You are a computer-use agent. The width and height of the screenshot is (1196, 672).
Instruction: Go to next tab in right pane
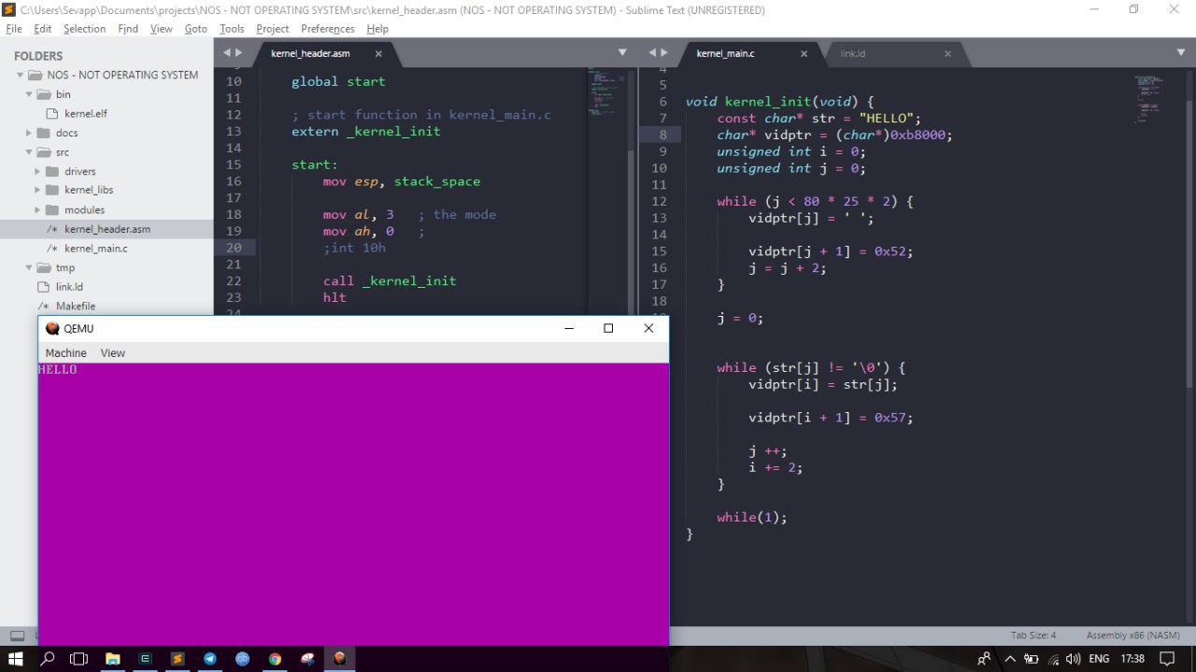pos(664,52)
